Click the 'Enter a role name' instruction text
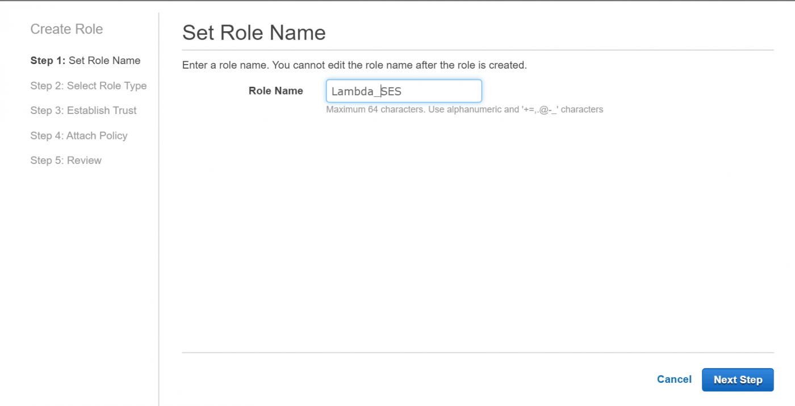This screenshot has width=795, height=406. [x=354, y=65]
